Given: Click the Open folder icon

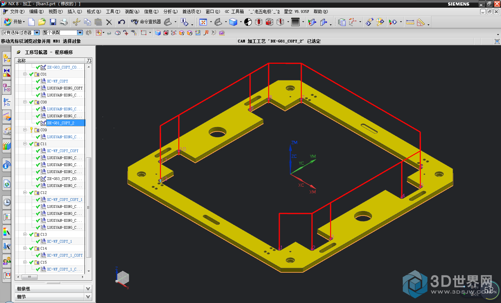Looking at the screenshot, I should tap(42, 22).
